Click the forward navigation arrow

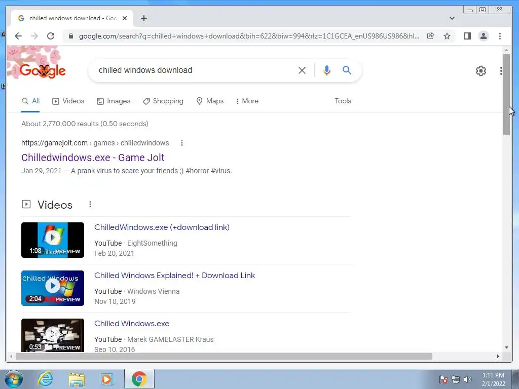pyautogui.click(x=34, y=36)
